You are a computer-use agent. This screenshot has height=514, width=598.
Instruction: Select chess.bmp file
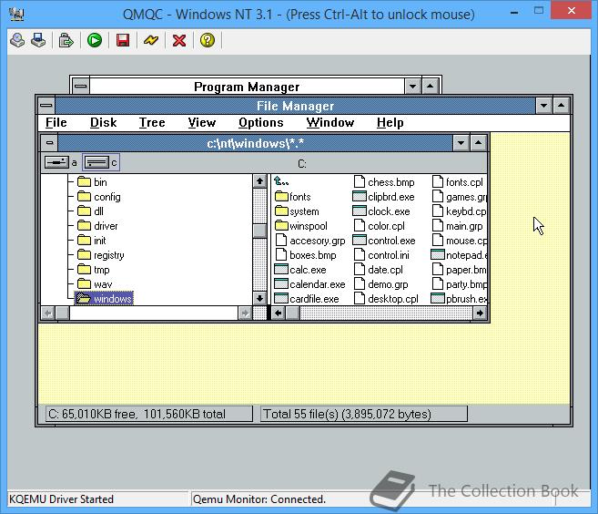(384, 182)
